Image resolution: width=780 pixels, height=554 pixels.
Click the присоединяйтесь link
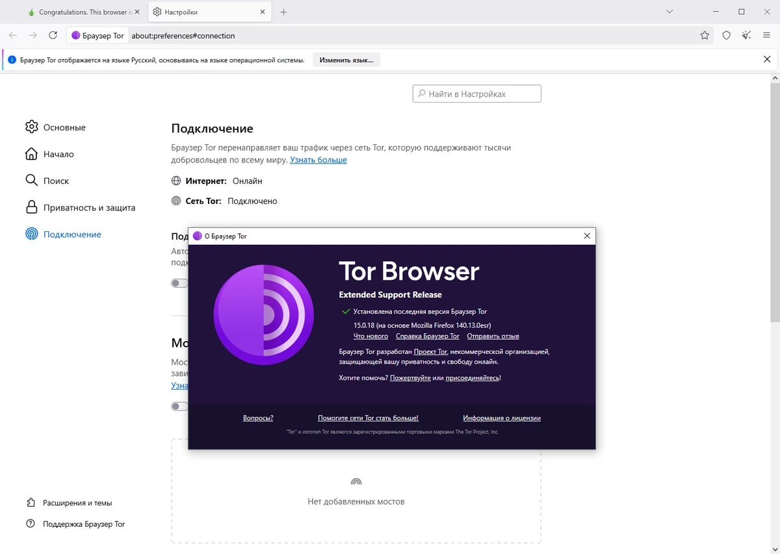click(x=473, y=377)
